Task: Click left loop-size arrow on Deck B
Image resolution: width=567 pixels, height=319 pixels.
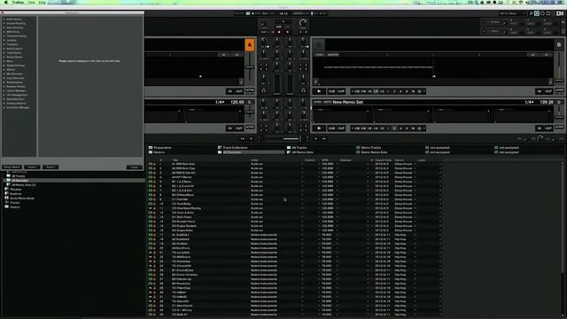Action: point(352,91)
